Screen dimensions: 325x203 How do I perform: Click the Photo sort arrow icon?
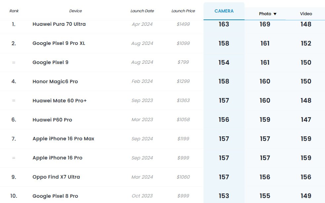[275, 14]
